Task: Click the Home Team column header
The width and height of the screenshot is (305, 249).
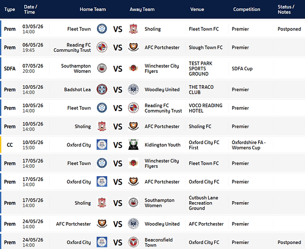Action: [93, 9]
